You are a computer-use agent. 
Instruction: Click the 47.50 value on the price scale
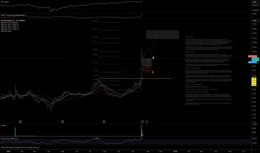click(x=254, y=24)
